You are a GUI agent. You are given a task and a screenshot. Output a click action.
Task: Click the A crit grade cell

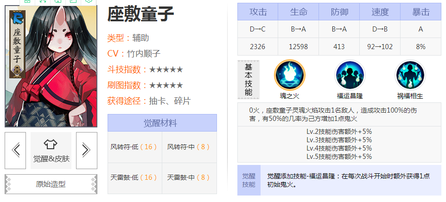[421, 29]
